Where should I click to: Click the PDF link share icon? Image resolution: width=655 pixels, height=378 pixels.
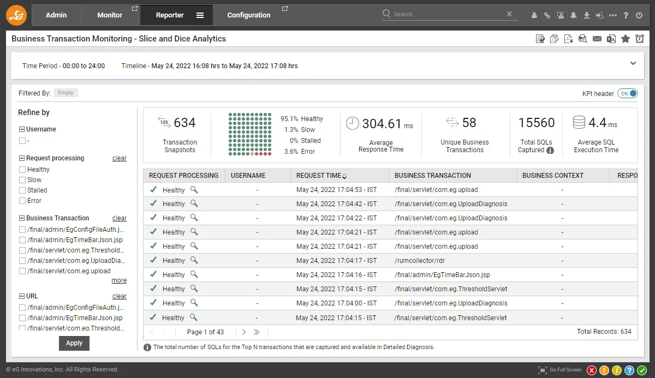coord(555,39)
